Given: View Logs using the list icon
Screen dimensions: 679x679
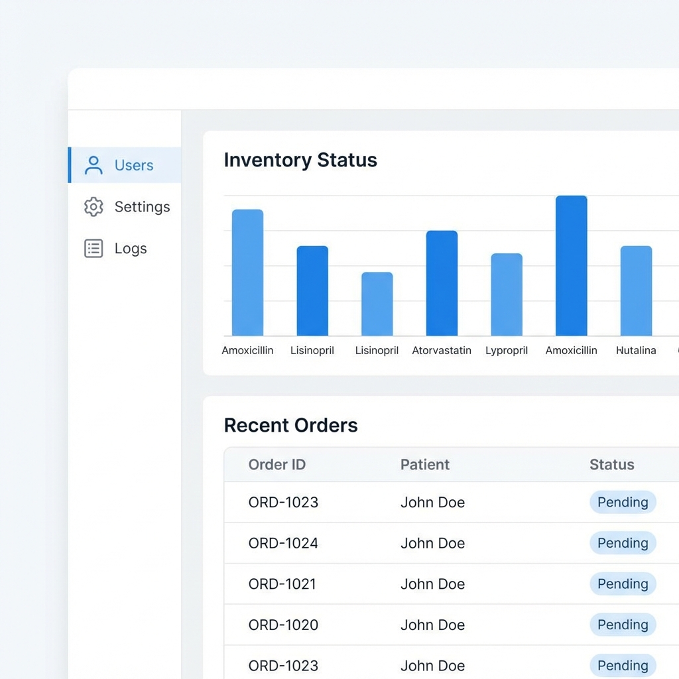Looking at the screenshot, I should coord(93,248).
